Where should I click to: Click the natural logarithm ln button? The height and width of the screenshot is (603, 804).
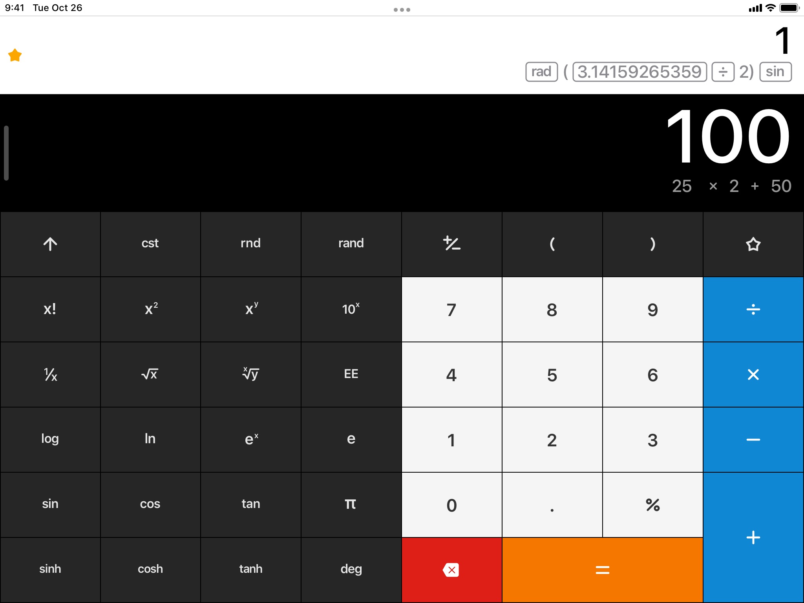click(150, 439)
